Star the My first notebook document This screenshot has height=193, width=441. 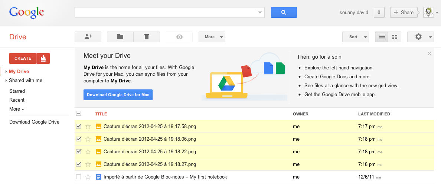pos(88,177)
